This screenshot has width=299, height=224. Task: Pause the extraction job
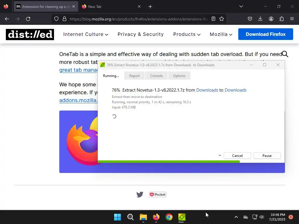(267, 156)
